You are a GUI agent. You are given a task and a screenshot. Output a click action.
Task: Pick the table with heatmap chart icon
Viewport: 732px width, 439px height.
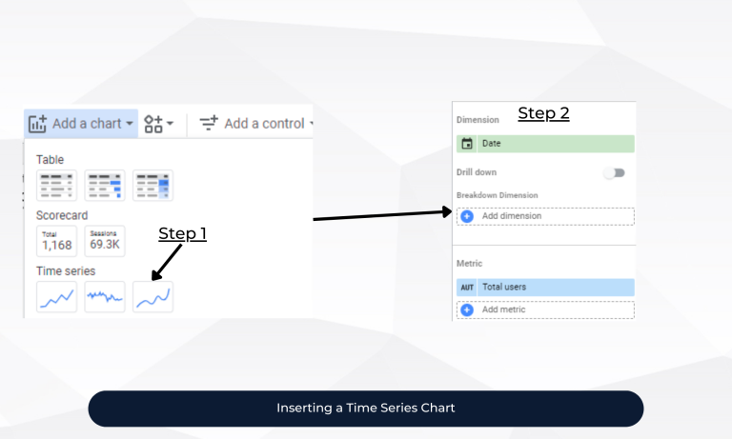(x=152, y=187)
